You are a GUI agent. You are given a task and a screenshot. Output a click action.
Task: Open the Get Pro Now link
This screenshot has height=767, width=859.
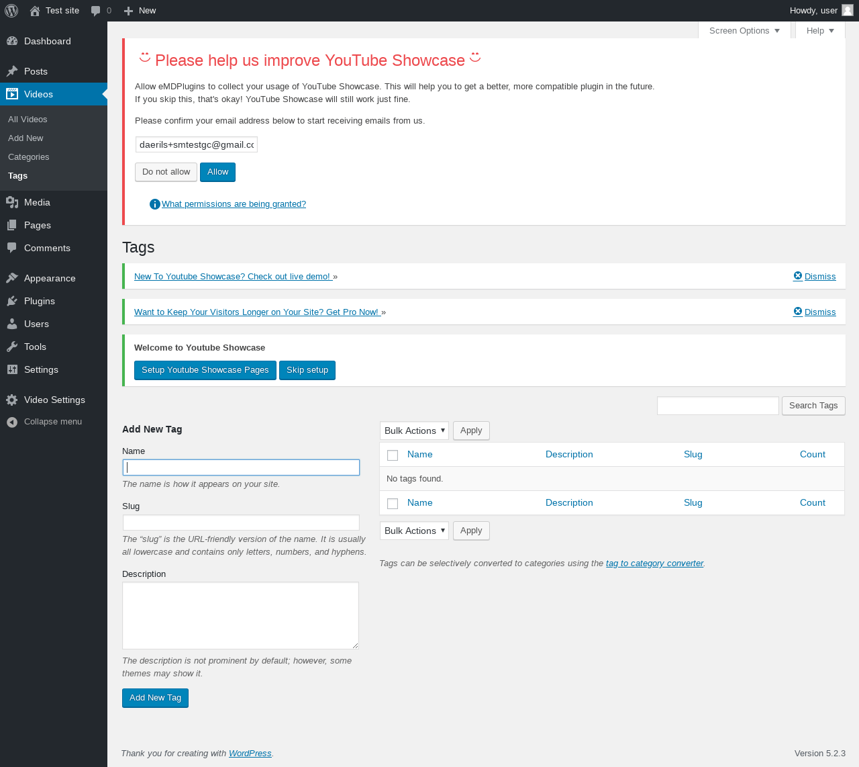point(256,312)
